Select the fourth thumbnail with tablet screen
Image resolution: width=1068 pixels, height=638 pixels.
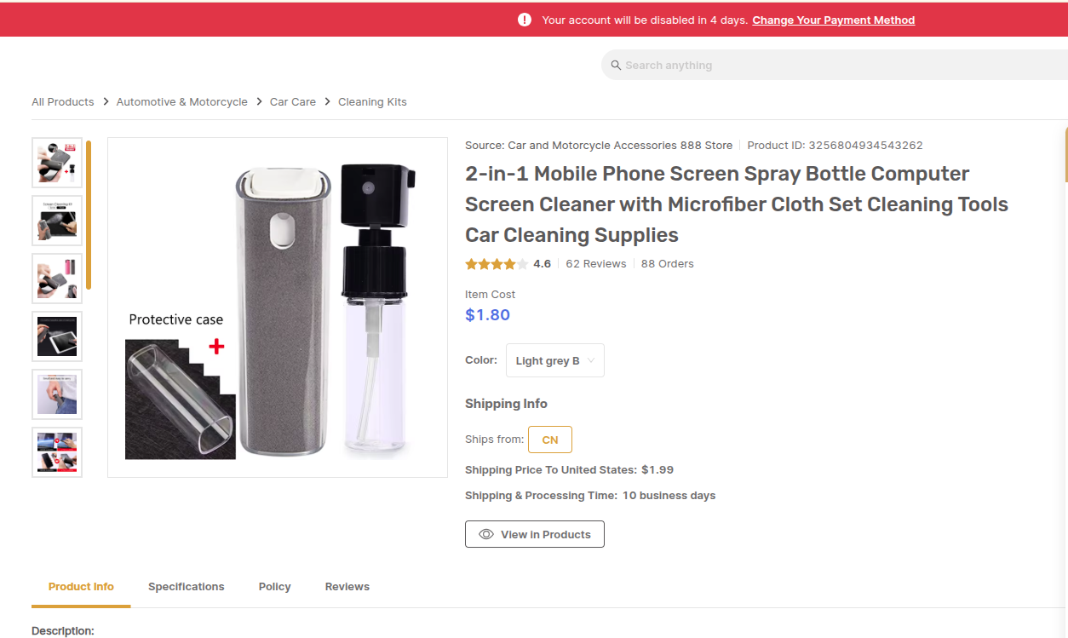(x=57, y=336)
